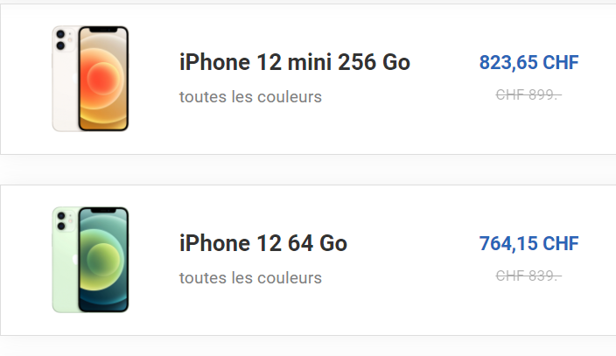Image resolution: width=616 pixels, height=356 pixels.
Task: Click the notch on the green iPhone display
Action: click(x=104, y=211)
